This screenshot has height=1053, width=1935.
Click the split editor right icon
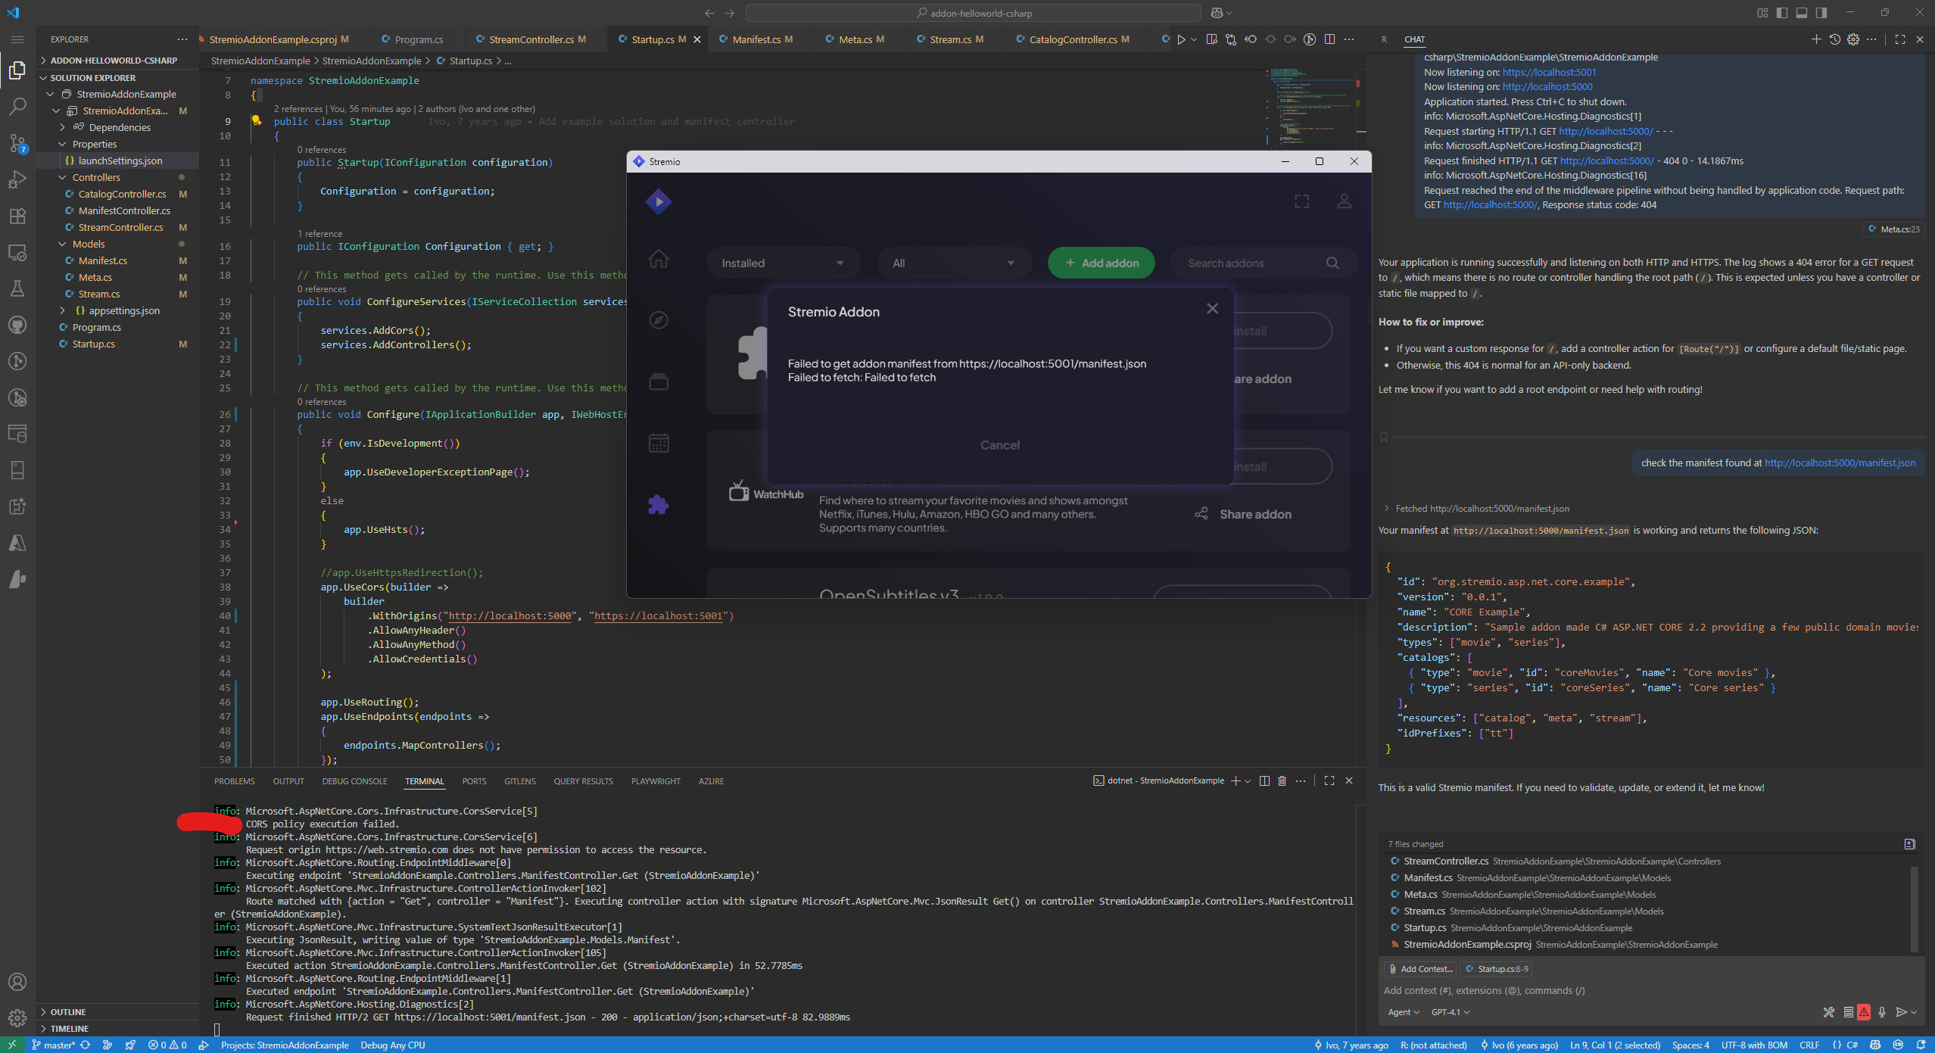[x=1329, y=39]
